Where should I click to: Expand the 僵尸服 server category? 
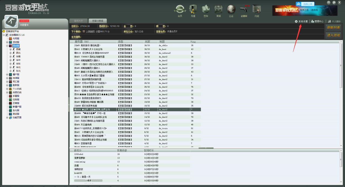(7, 74)
